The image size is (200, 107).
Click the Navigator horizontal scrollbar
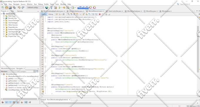point(20,99)
